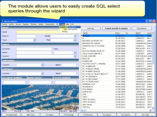This screenshot has width=157, height=117.
Task: Focus the Document Number field
Action: [14, 82]
